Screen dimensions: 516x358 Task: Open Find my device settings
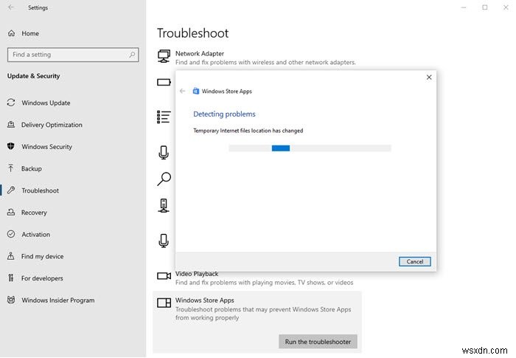(x=42, y=256)
